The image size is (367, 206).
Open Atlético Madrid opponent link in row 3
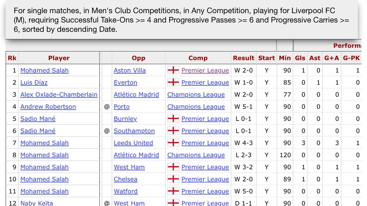136,95
